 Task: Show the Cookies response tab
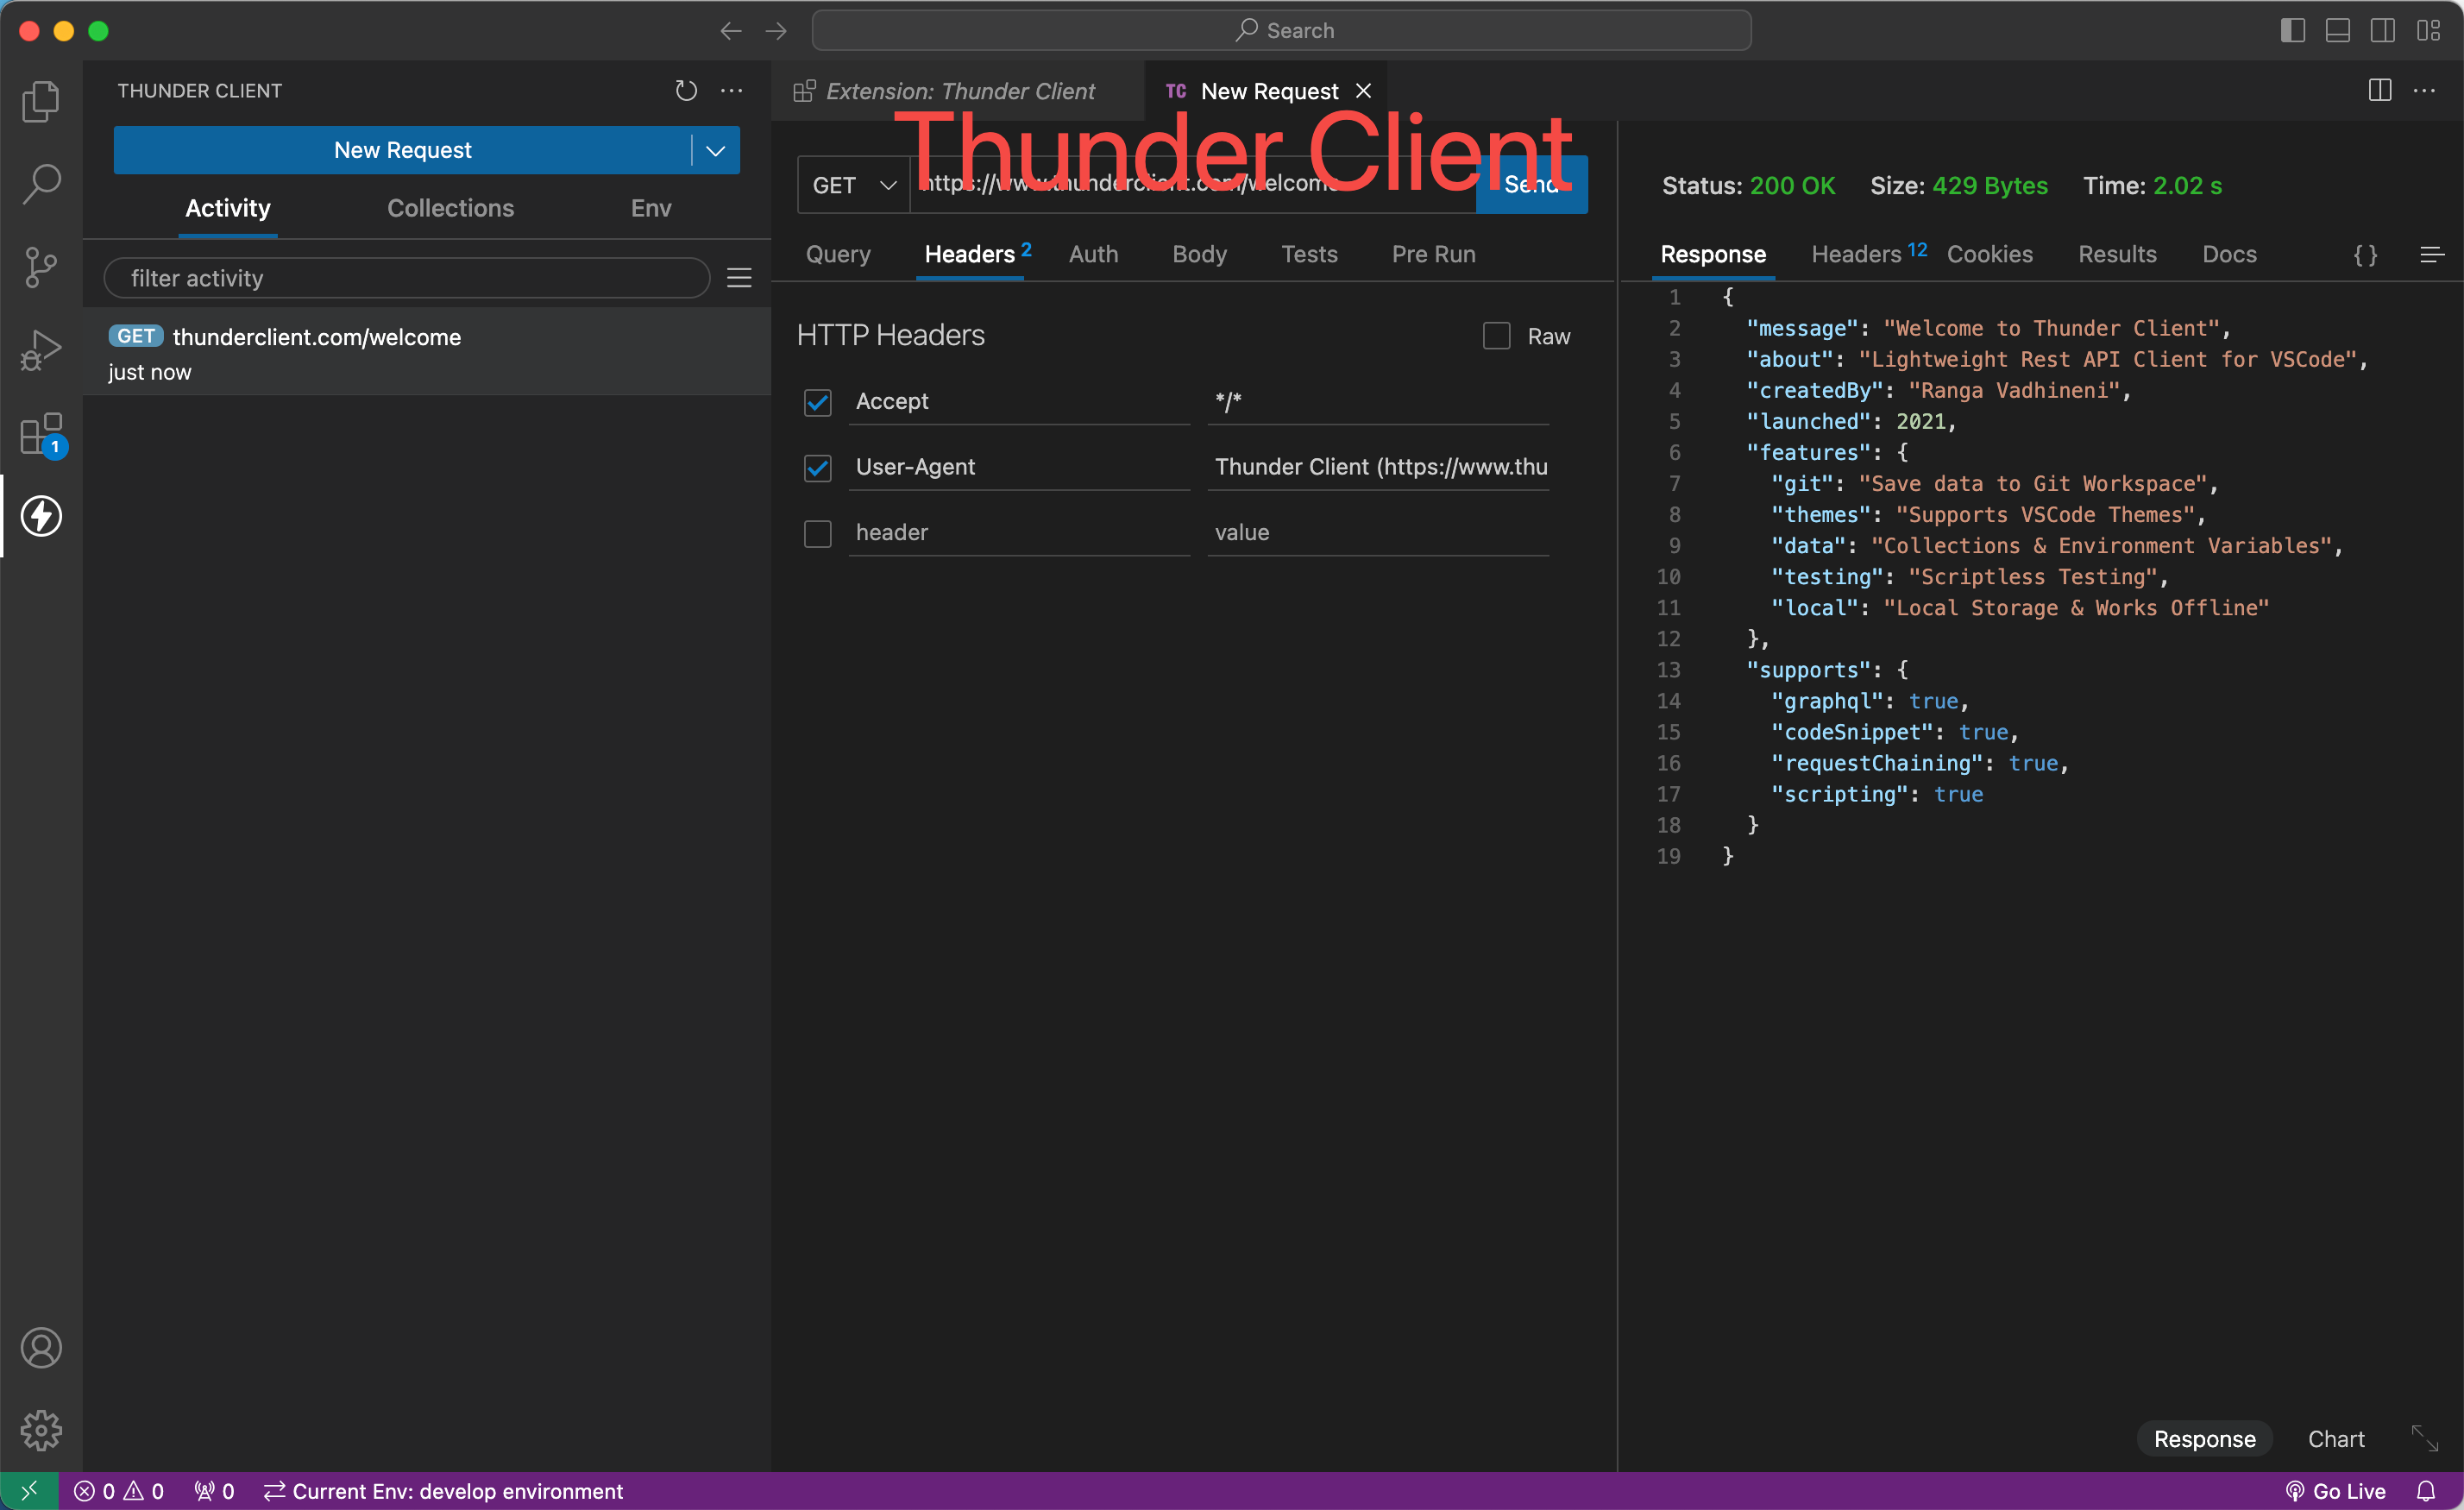coord(1989,254)
